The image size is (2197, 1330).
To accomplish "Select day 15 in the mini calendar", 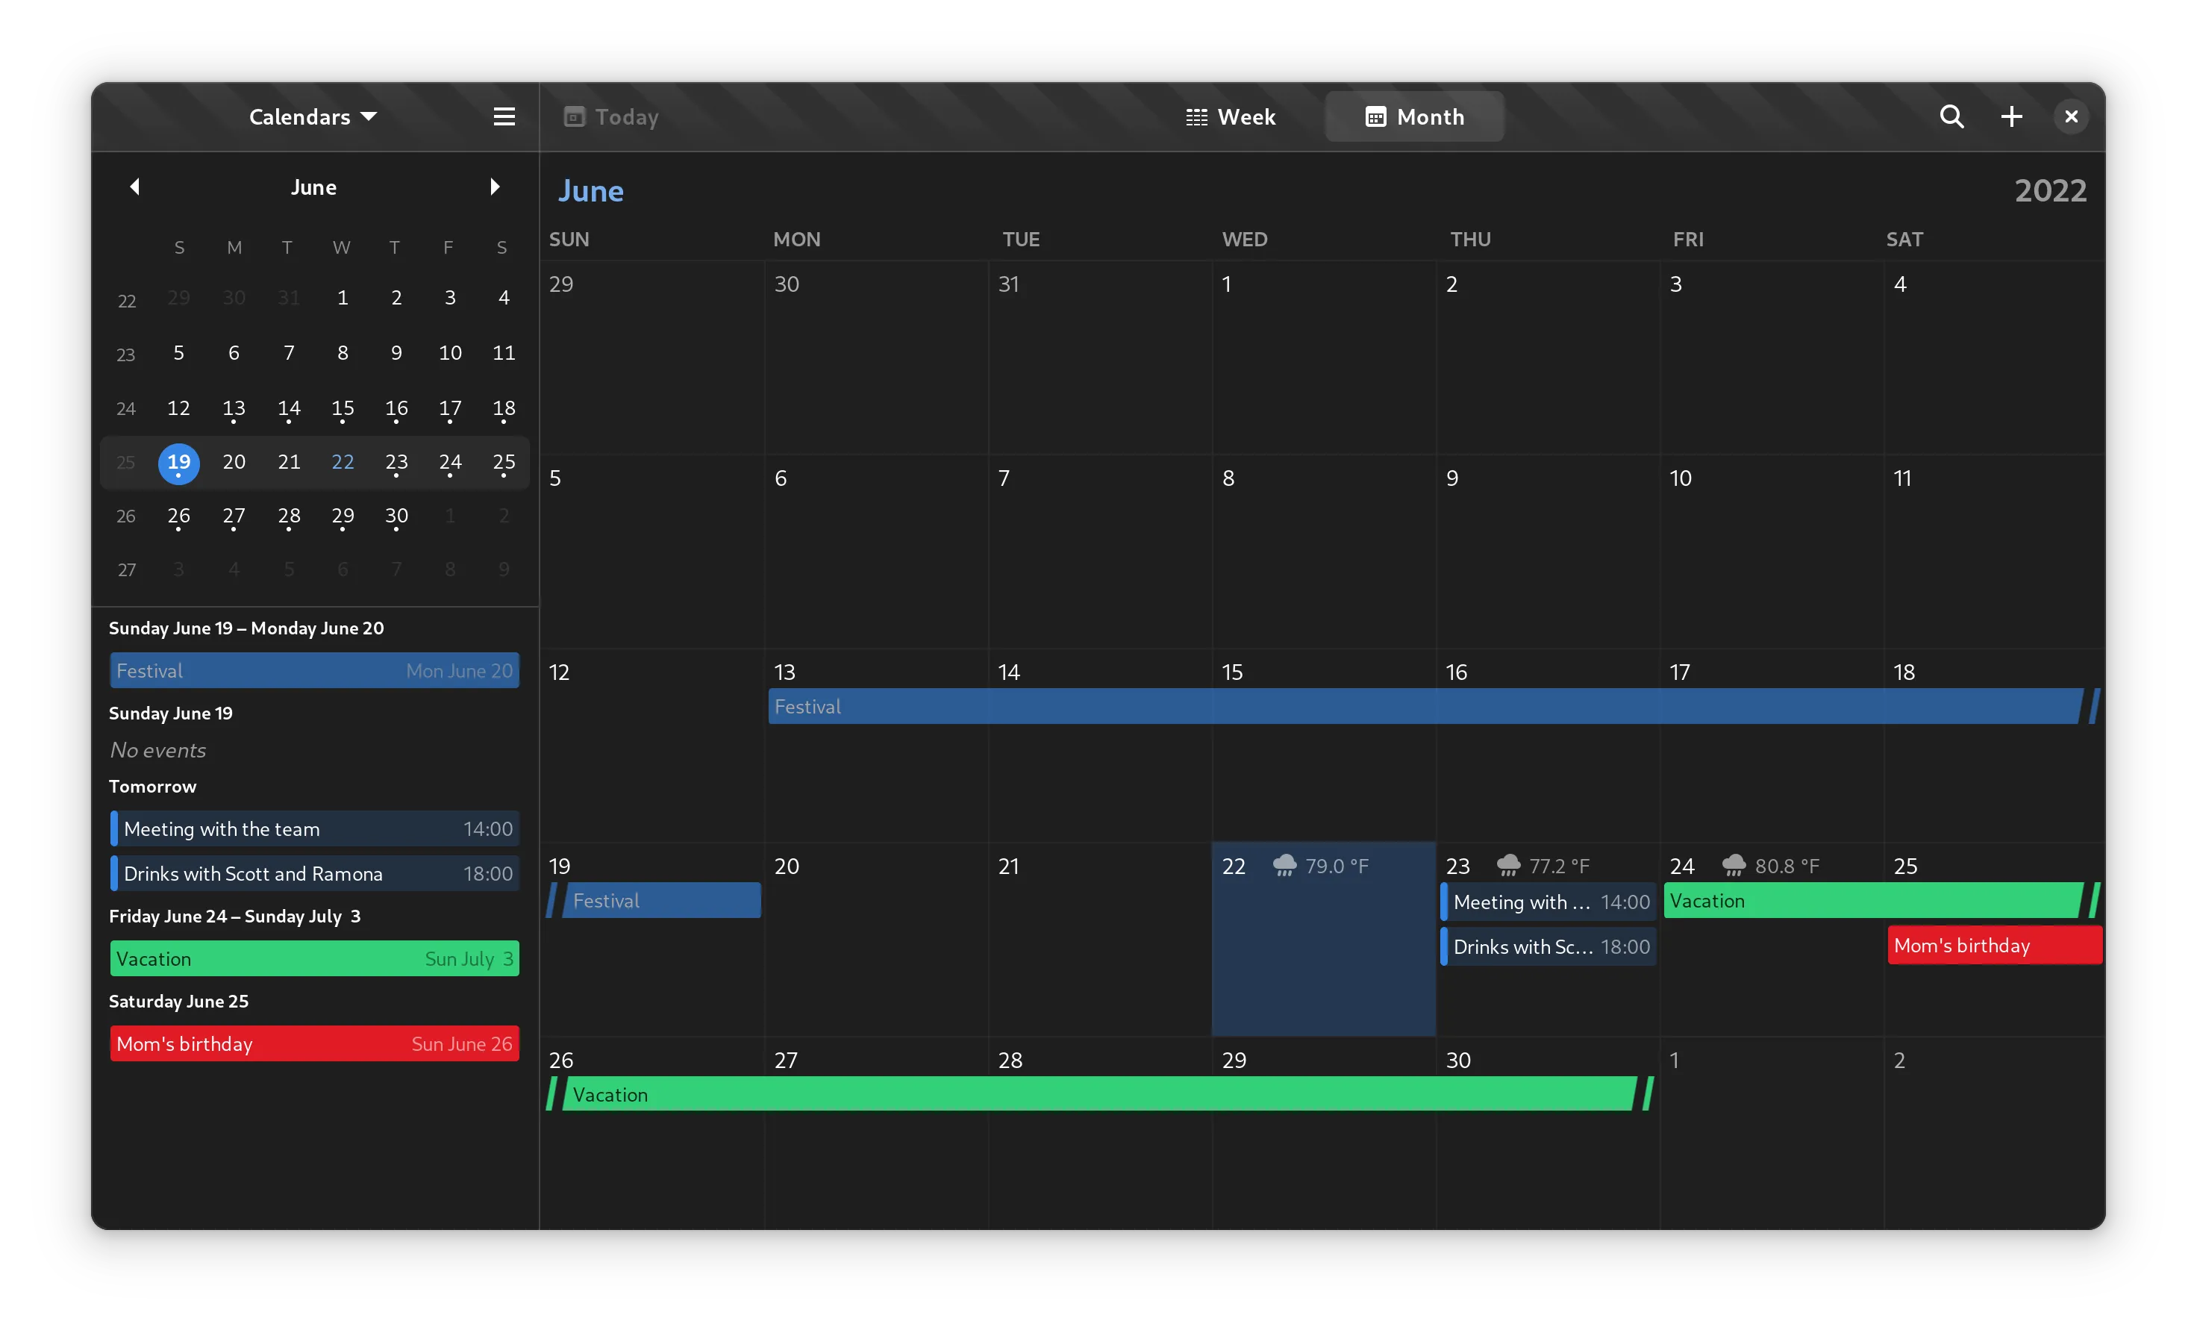I will [343, 408].
